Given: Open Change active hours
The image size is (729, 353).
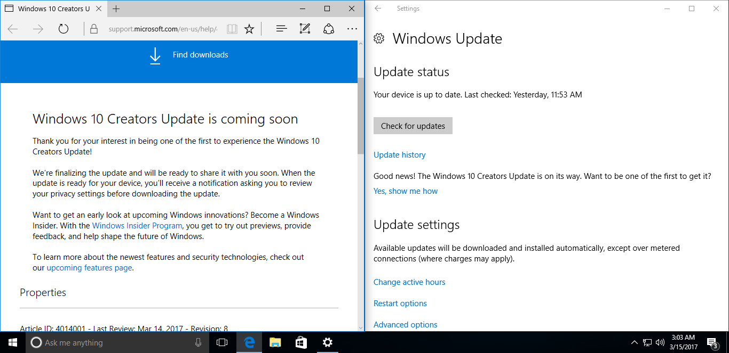Looking at the screenshot, I should click(409, 282).
